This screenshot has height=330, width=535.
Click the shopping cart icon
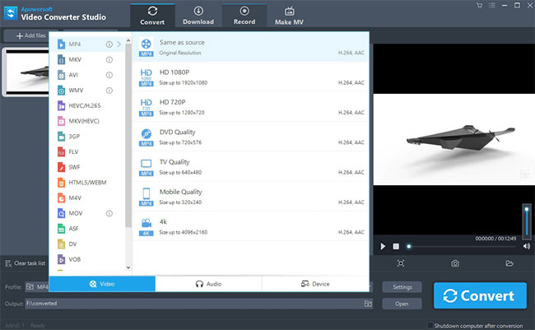pyautogui.click(x=479, y=5)
